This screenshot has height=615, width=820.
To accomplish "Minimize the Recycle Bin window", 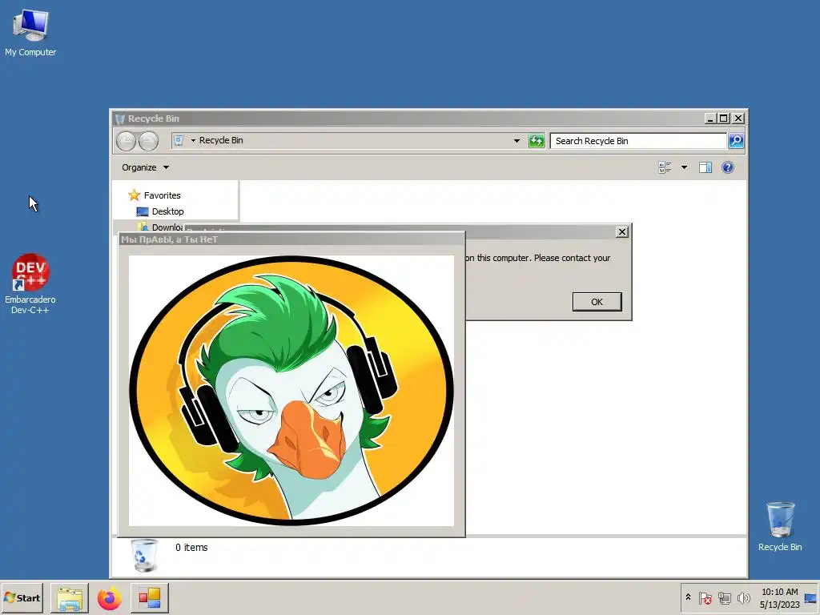I will 709,119.
